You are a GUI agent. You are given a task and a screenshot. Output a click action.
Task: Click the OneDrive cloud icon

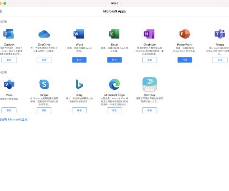44,34
